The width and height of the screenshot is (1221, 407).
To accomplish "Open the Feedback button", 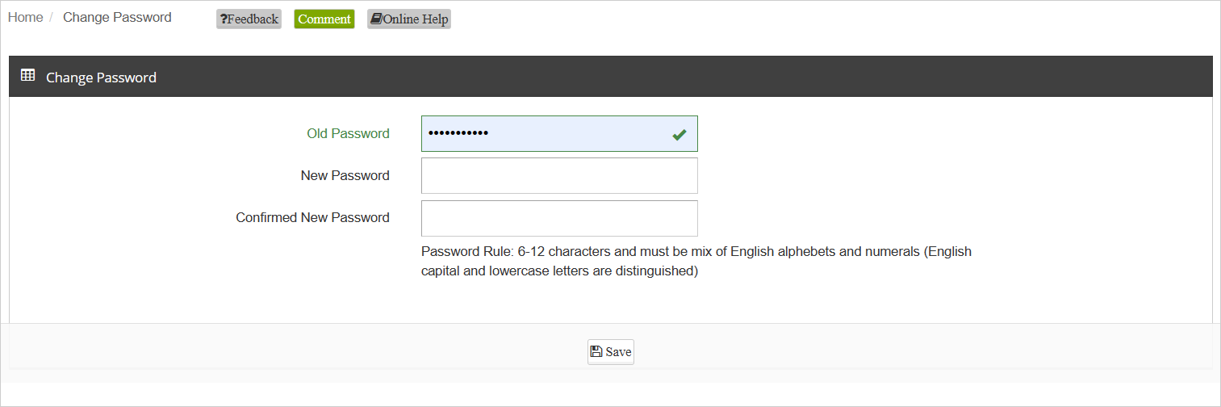I will tap(249, 19).
